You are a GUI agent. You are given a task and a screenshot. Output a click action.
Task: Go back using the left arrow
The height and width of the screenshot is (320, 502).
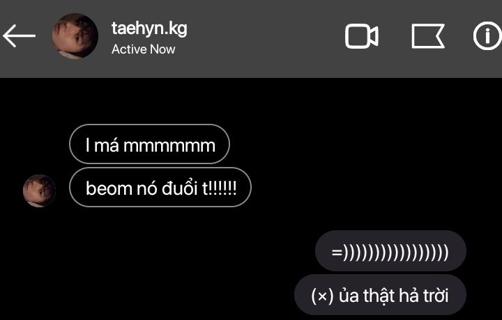20,35
